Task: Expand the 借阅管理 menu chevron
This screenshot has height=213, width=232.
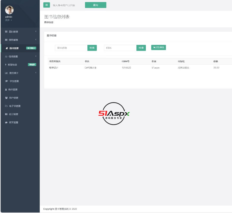Action: point(36,56)
